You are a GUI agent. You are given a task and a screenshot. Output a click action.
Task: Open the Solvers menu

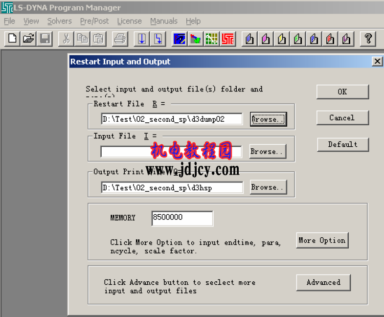[x=60, y=22]
